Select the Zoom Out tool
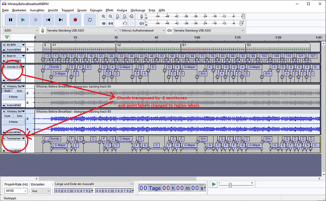 tap(110, 17)
